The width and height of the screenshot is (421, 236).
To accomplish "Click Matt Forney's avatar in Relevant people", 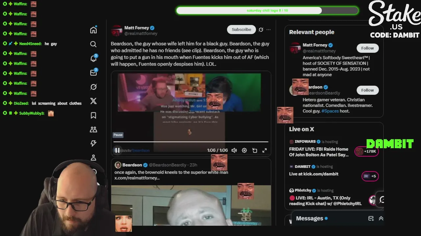I will (295, 48).
